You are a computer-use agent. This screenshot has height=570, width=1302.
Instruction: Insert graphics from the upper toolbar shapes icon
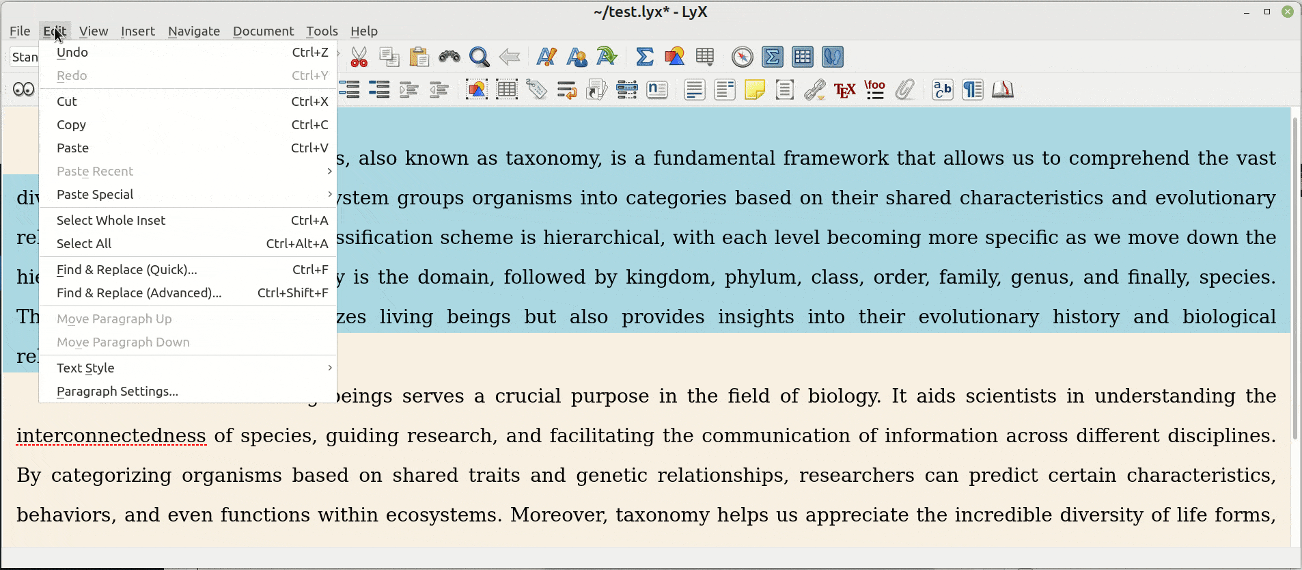click(x=674, y=57)
